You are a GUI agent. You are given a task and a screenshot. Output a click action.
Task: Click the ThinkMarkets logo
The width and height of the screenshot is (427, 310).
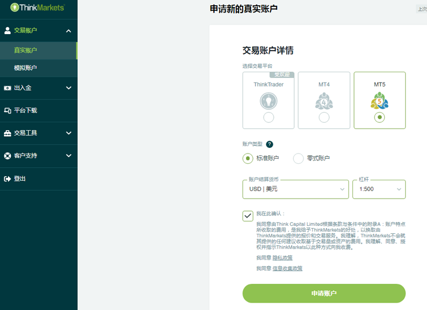click(x=38, y=7)
